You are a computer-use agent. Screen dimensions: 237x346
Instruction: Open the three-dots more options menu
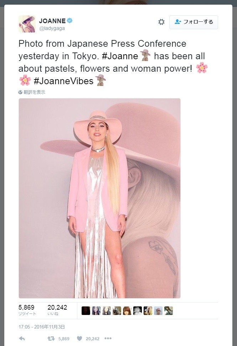coord(108,339)
